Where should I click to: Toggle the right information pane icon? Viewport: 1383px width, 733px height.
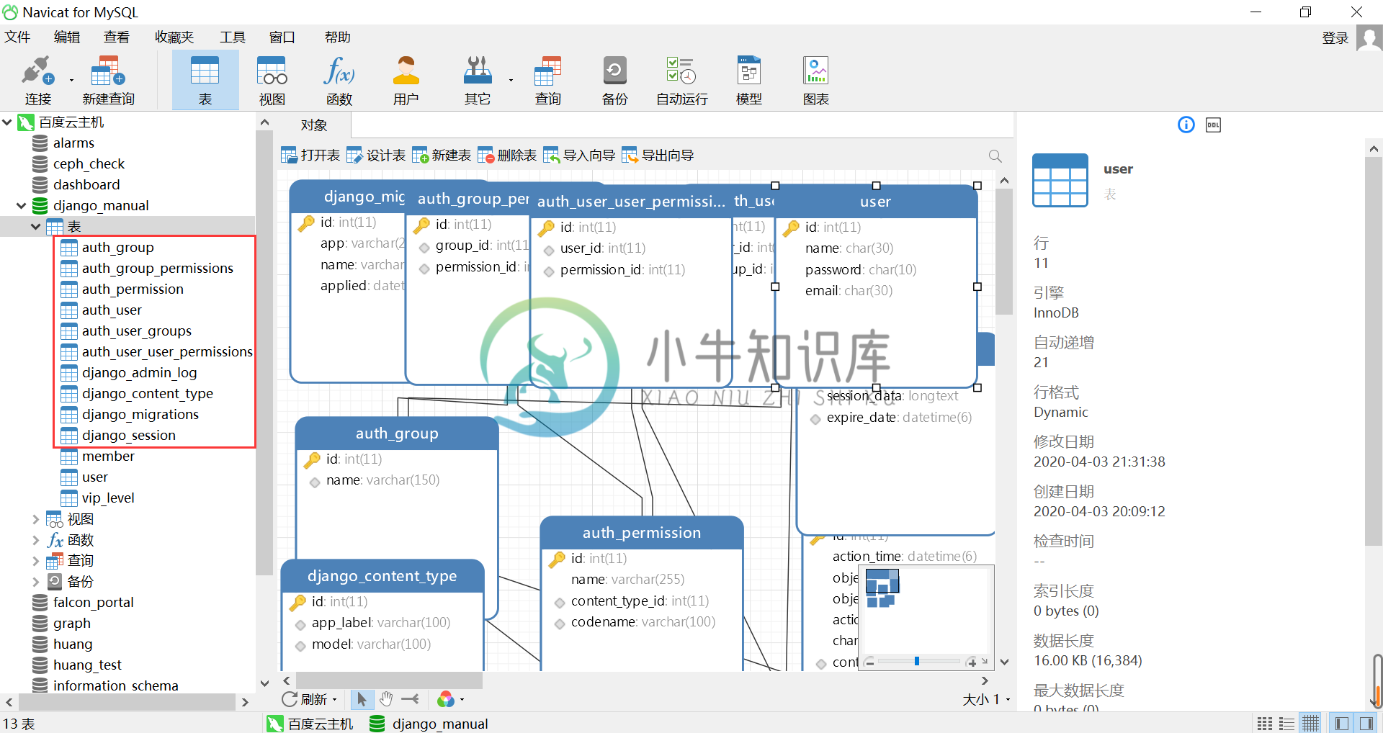(1366, 724)
